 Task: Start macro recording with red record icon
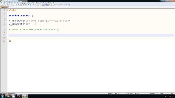click(x=61, y=5)
